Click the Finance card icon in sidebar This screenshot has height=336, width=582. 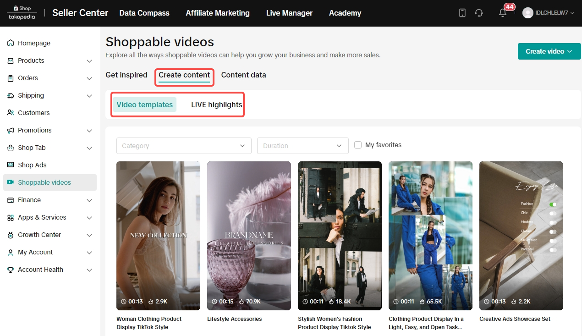click(11, 200)
